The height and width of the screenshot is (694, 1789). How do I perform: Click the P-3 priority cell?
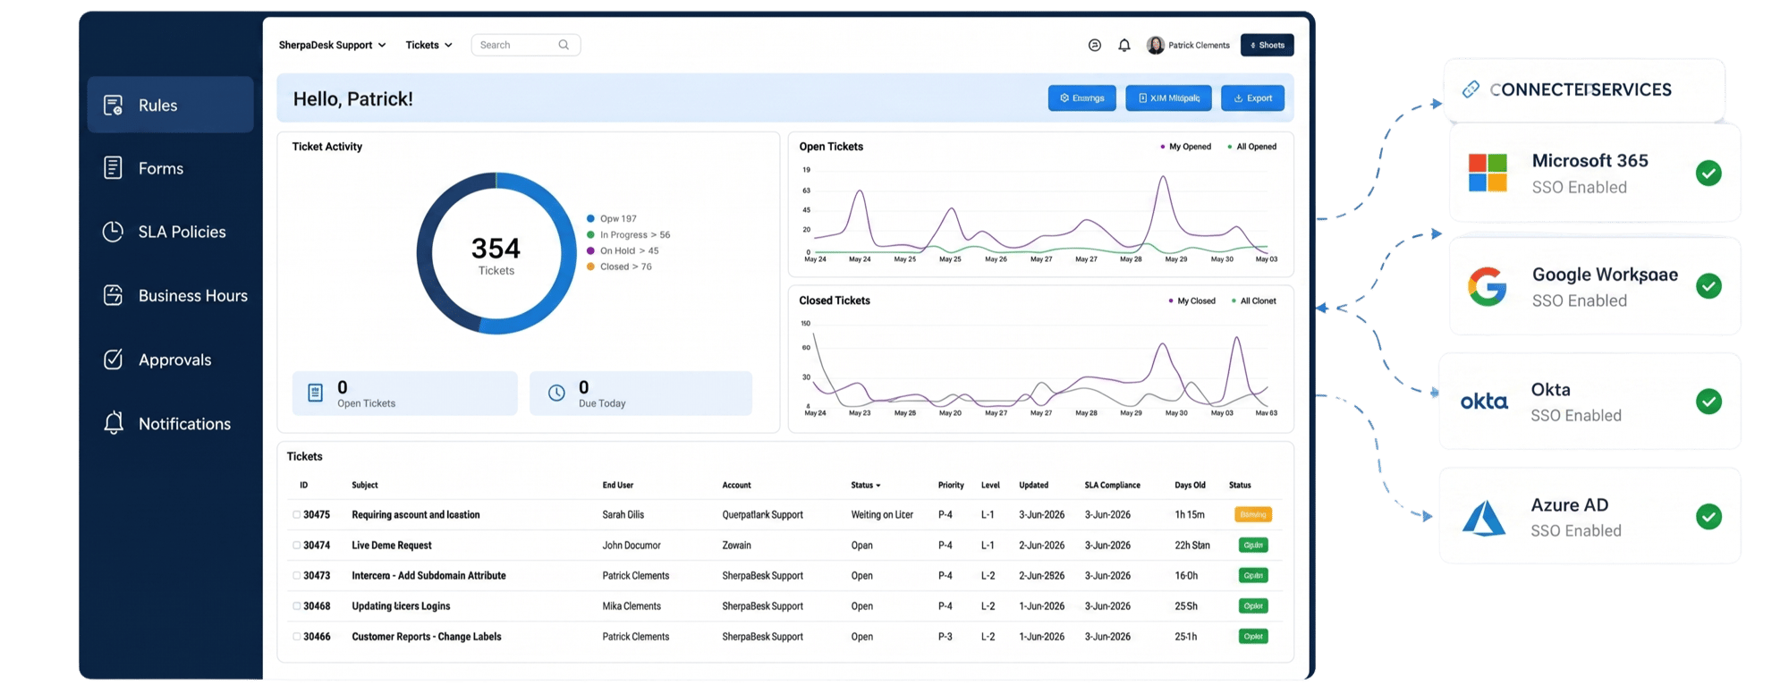coord(945,637)
